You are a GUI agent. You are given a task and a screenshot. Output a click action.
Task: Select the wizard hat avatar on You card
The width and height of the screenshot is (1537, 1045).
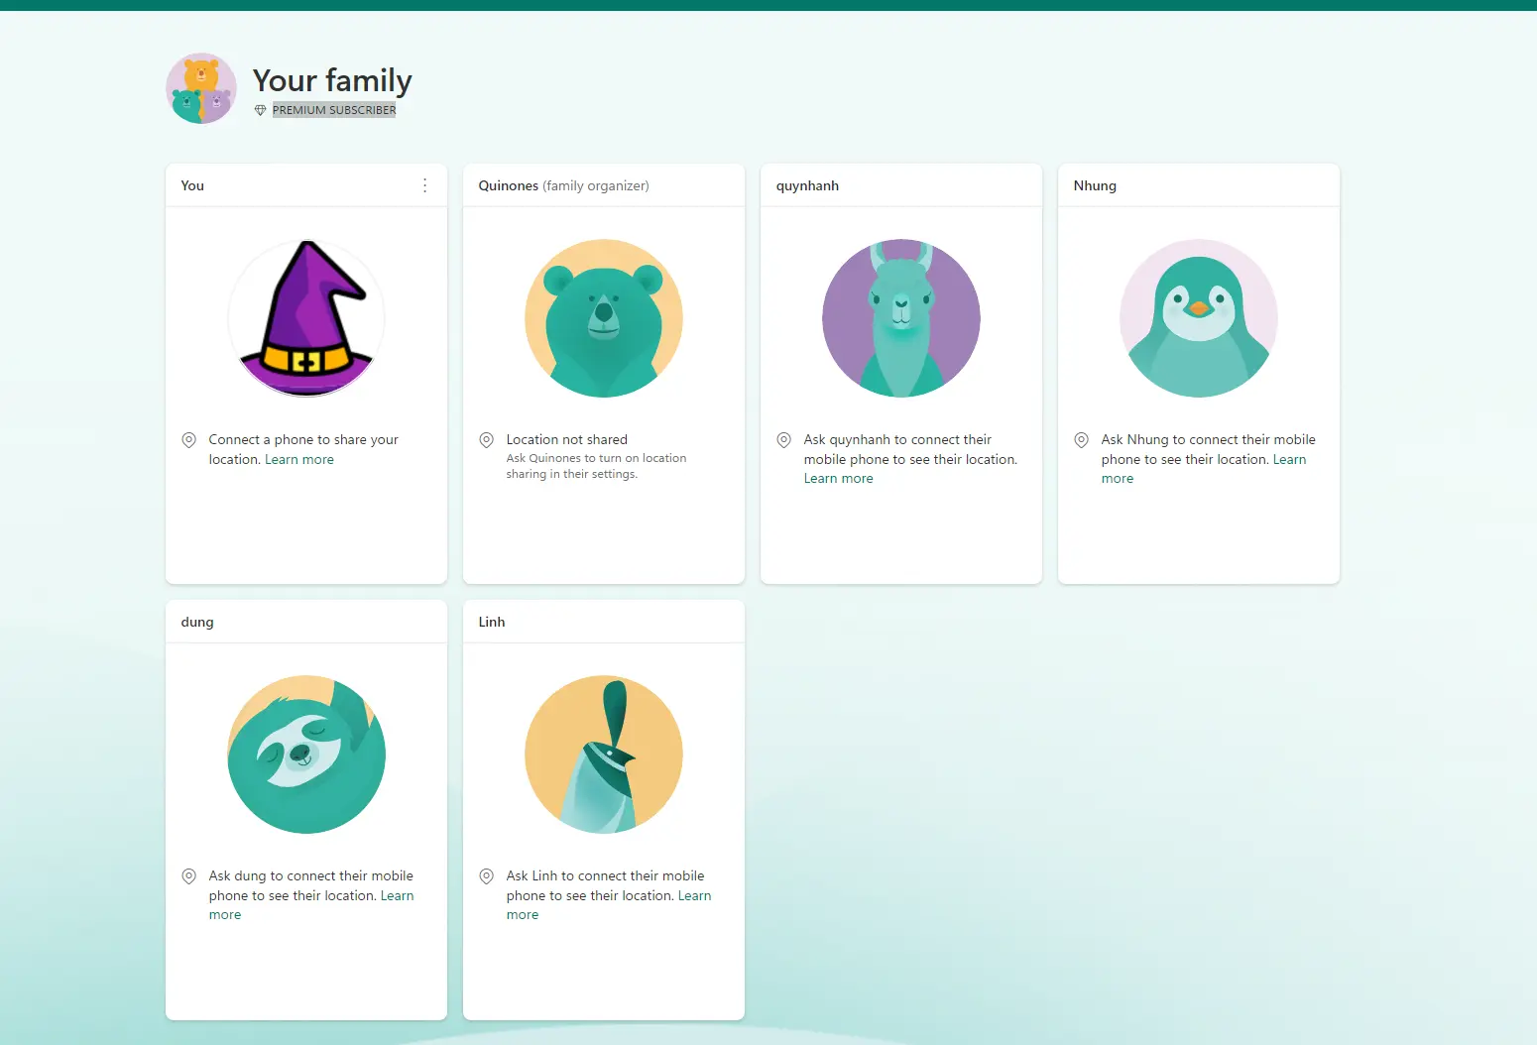tap(306, 318)
